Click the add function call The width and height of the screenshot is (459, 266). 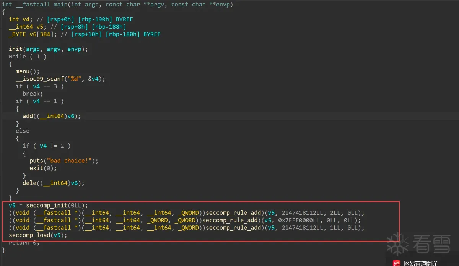click(x=28, y=116)
